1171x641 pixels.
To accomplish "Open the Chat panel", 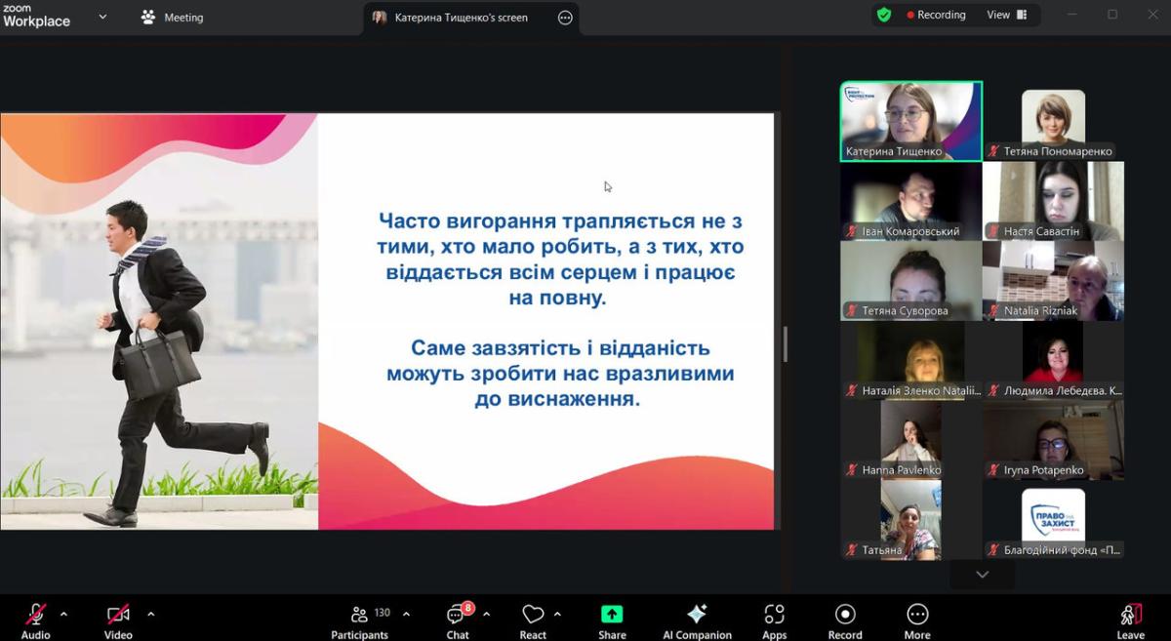I will tap(458, 621).
